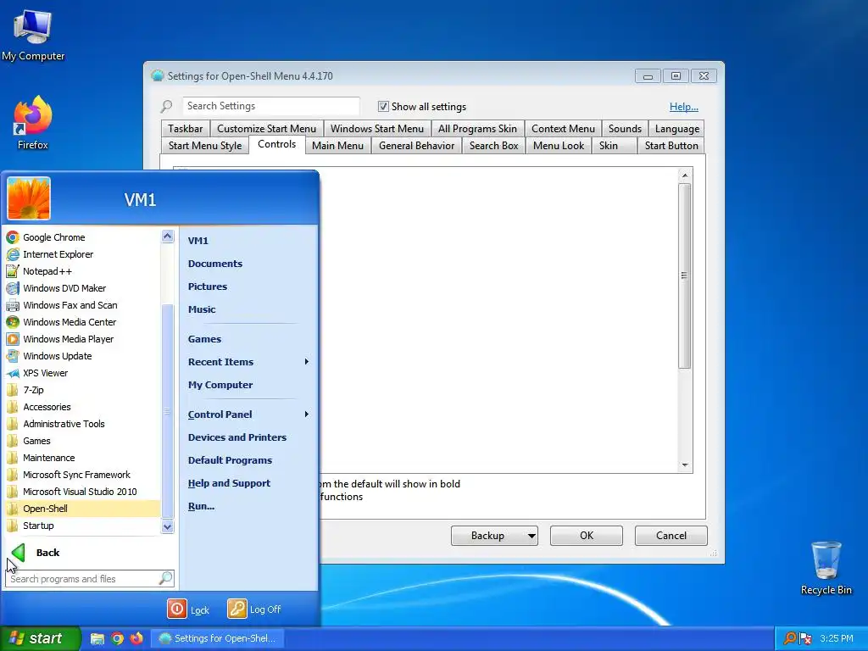Switch to the Taskbar tab
This screenshot has height=651, width=868.
(186, 129)
